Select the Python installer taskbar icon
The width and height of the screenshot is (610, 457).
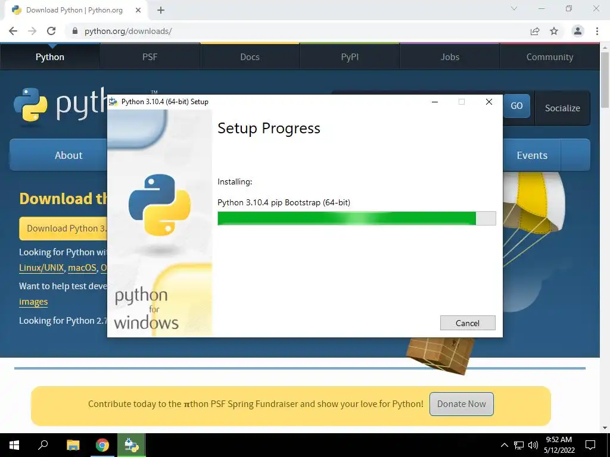(x=132, y=445)
